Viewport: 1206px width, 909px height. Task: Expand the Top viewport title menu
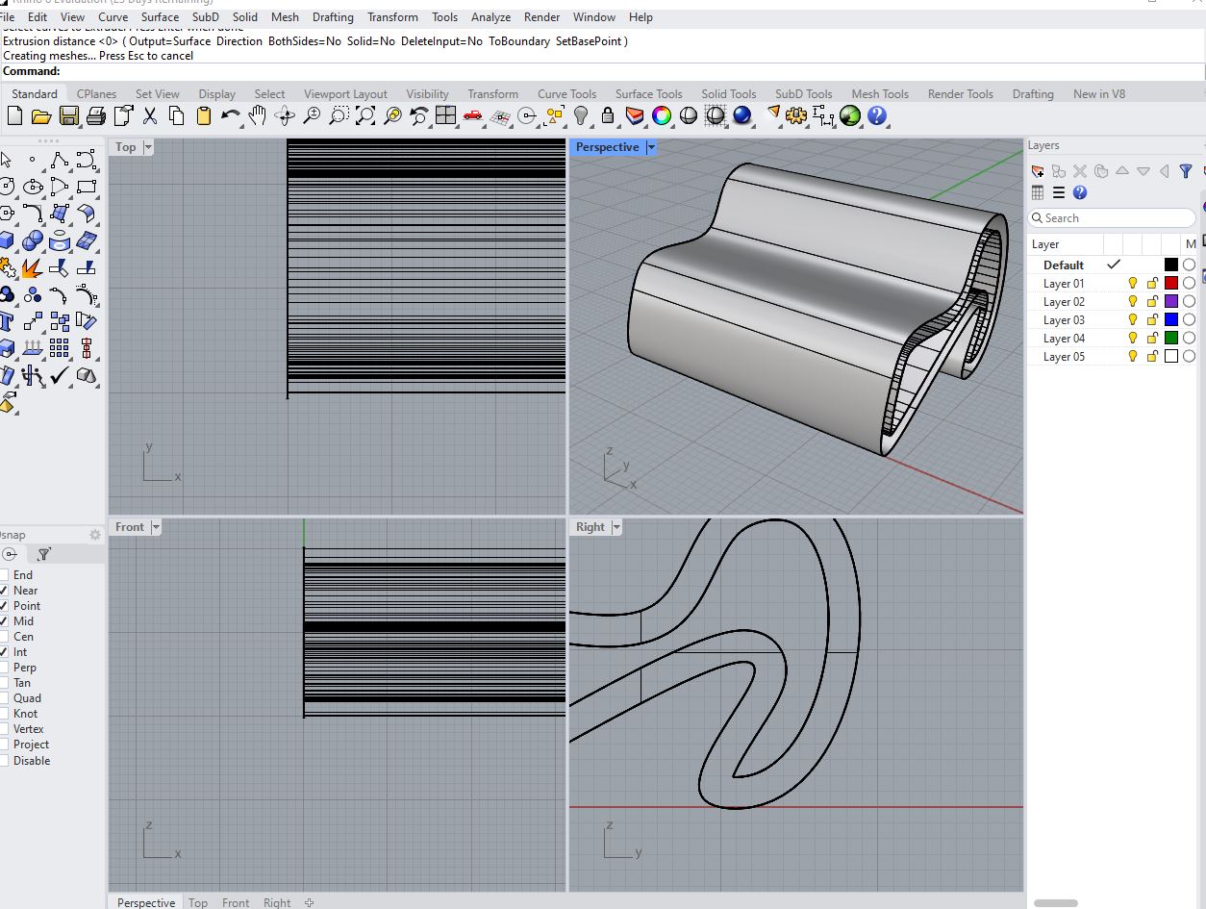point(147,147)
